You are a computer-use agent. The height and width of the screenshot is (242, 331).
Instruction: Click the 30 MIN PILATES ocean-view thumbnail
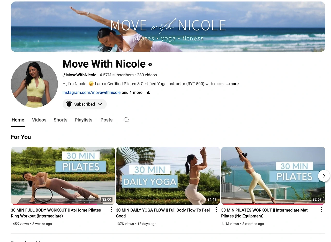pyautogui.click(x=273, y=176)
